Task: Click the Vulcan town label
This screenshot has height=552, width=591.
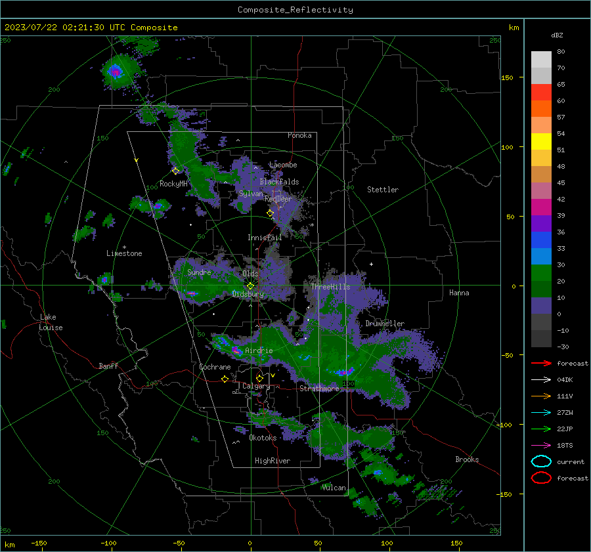Action: click(334, 488)
